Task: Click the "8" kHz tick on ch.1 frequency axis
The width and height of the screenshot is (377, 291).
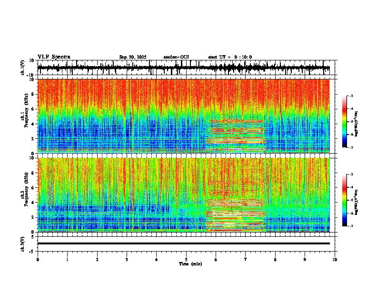Action: [x=33, y=94]
